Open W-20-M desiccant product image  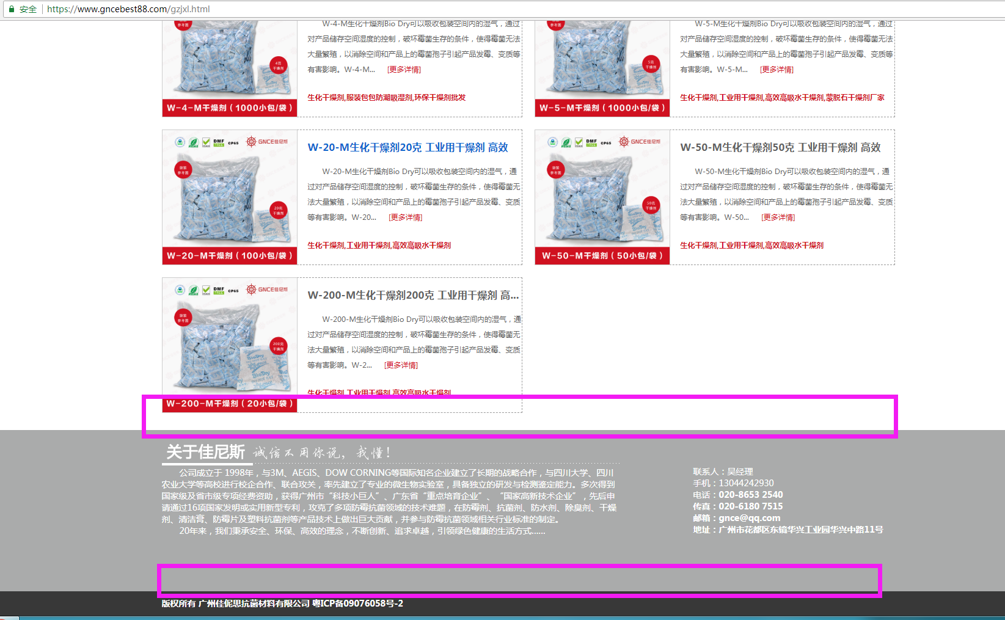click(x=230, y=197)
